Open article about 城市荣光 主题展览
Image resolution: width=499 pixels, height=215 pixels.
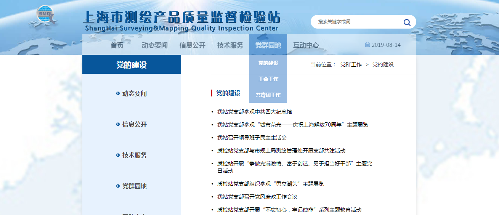click(293, 125)
